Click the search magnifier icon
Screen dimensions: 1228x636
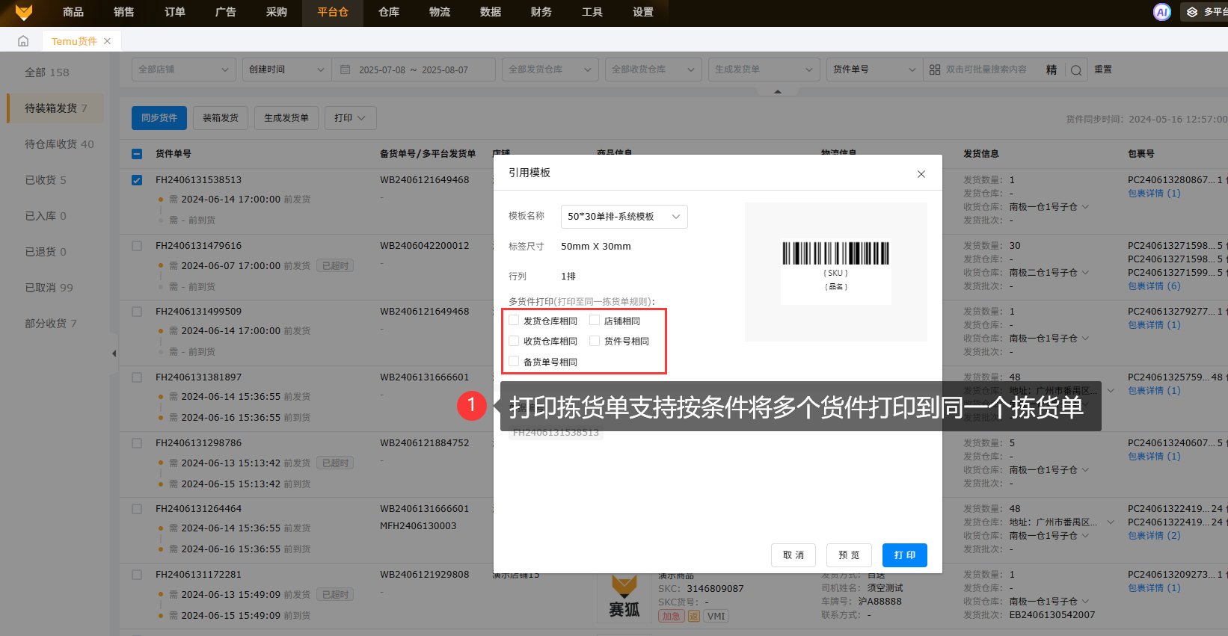(1075, 70)
